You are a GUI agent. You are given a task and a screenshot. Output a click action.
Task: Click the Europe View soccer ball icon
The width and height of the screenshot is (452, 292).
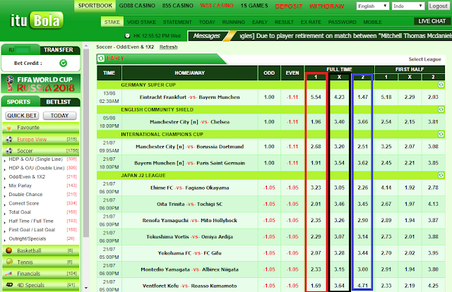point(9,140)
